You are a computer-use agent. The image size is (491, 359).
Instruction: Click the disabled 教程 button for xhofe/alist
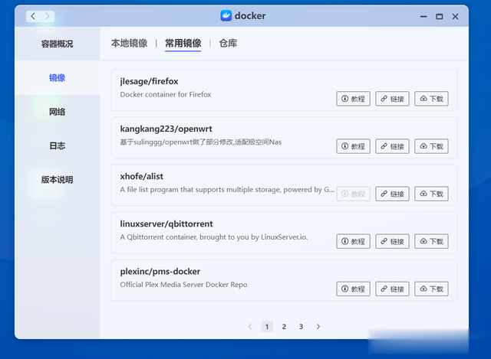[x=353, y=194]
